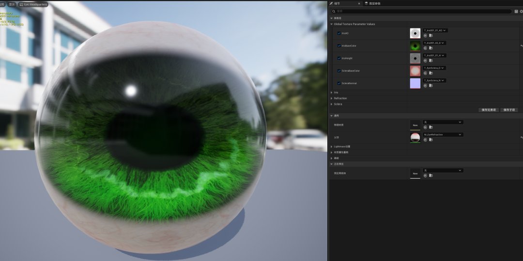
Task: Click into the details search field
Action: click(x=421, y=11)
